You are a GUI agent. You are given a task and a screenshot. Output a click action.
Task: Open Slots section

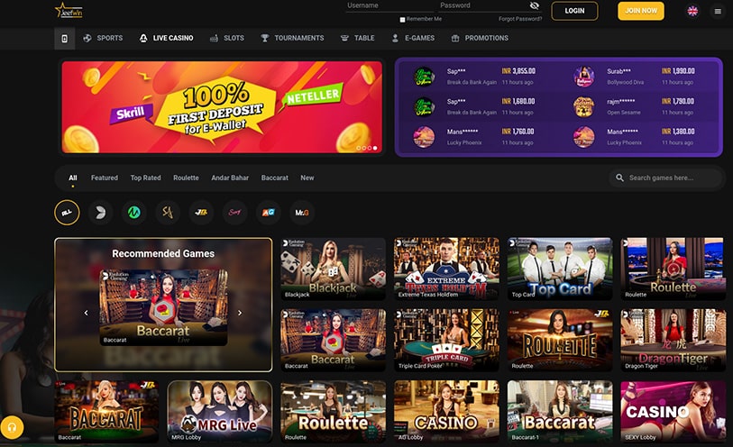pos(227,38)
